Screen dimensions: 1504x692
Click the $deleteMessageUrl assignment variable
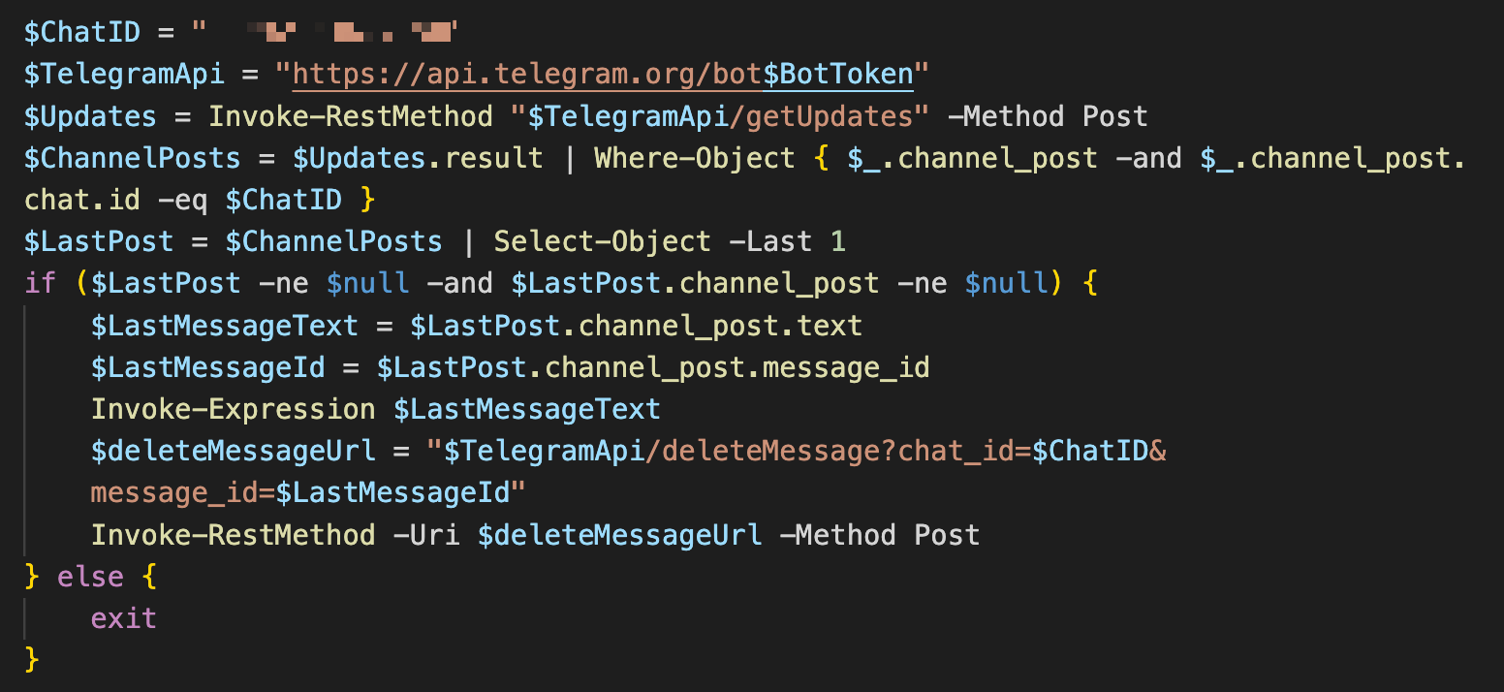tap(234, 451)
